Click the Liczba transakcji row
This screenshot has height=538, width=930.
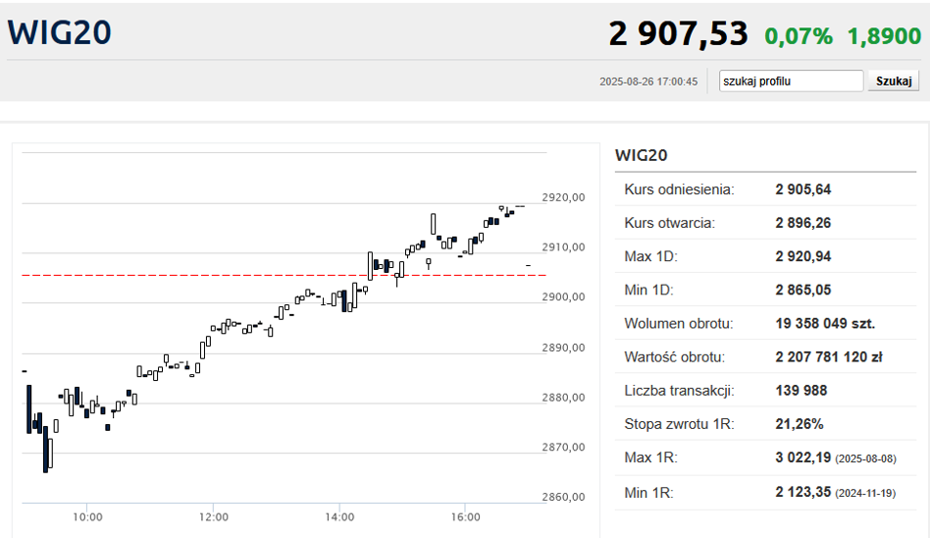[x=767, y=391]
